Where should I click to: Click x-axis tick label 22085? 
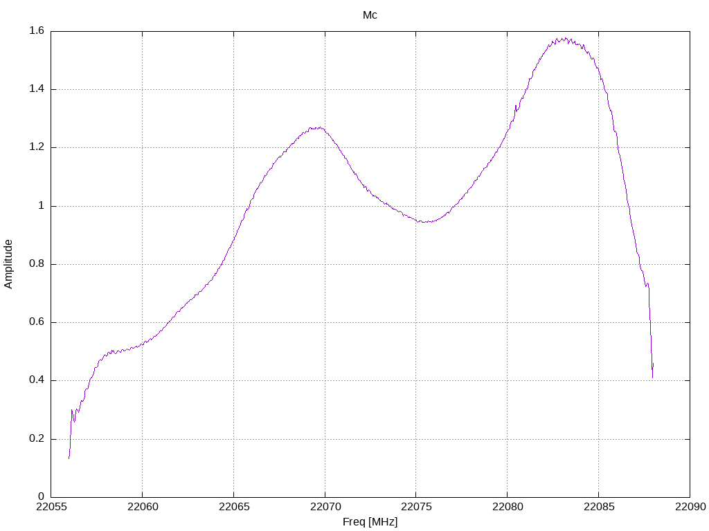pos(599,507)
